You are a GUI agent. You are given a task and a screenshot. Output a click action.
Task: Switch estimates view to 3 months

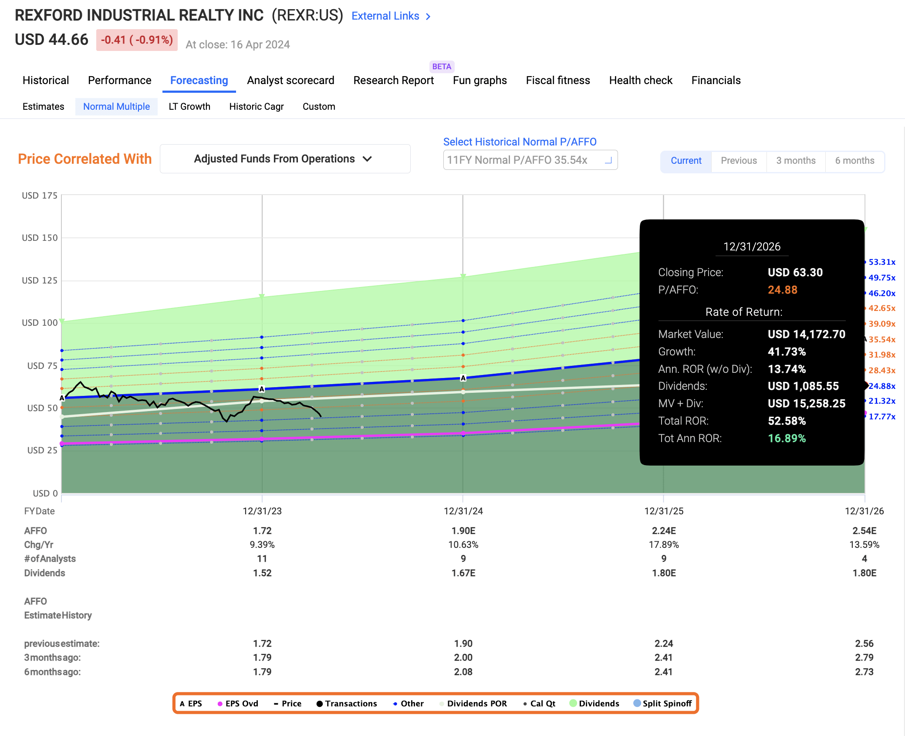coord(796,161)
